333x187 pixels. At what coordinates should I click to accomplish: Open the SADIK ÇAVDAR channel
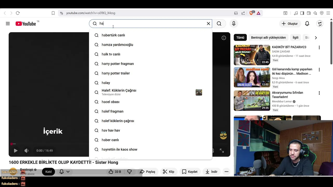coord(281,52)
